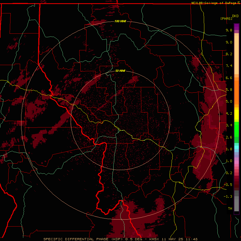Click the 3.4 value on the color scale
The height and width of the screenshot is (241, 241).
click(229, 125)
